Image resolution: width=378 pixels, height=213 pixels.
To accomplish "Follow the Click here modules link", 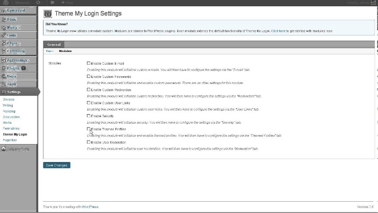I will pos(278,31).
